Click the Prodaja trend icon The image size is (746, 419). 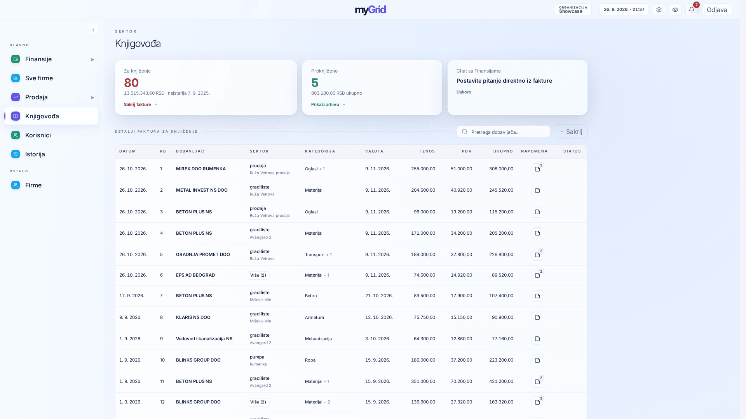(x=16, y=97)
